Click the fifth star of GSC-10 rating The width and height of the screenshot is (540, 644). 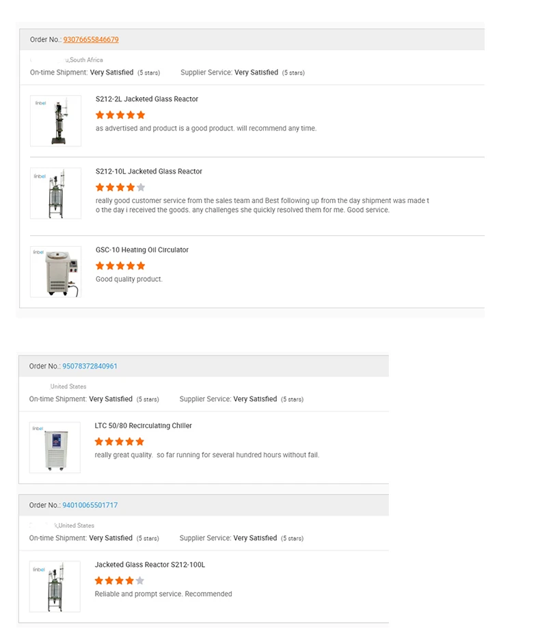point(141,266)
